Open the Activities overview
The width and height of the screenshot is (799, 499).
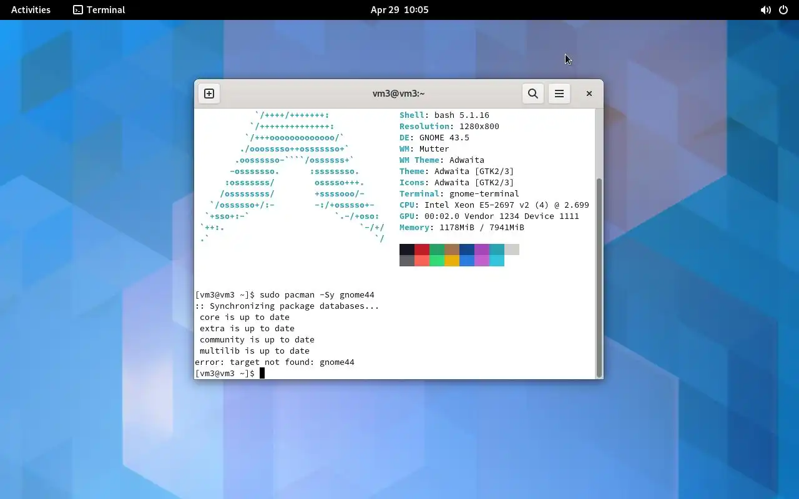coord(31,9)
